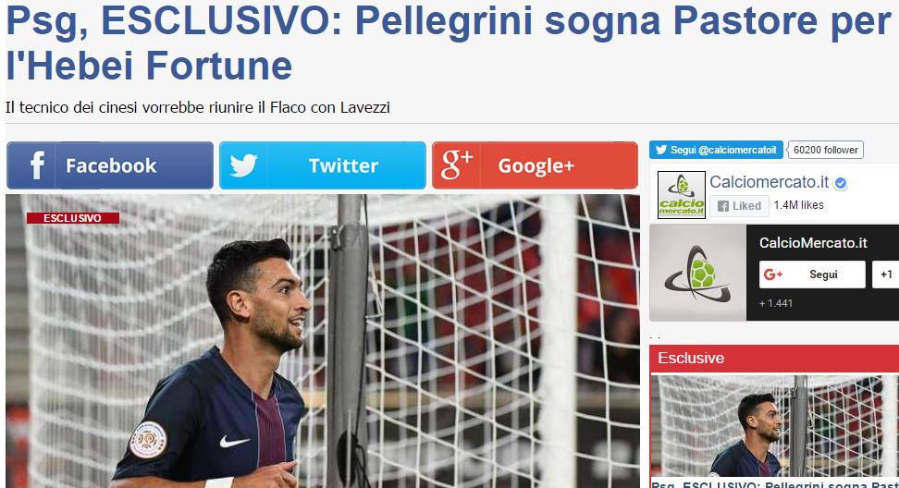Open the Pastore thumbnail in Esclusive sidebar
This screenshot has width=899, height=488.
coord(774,425)
